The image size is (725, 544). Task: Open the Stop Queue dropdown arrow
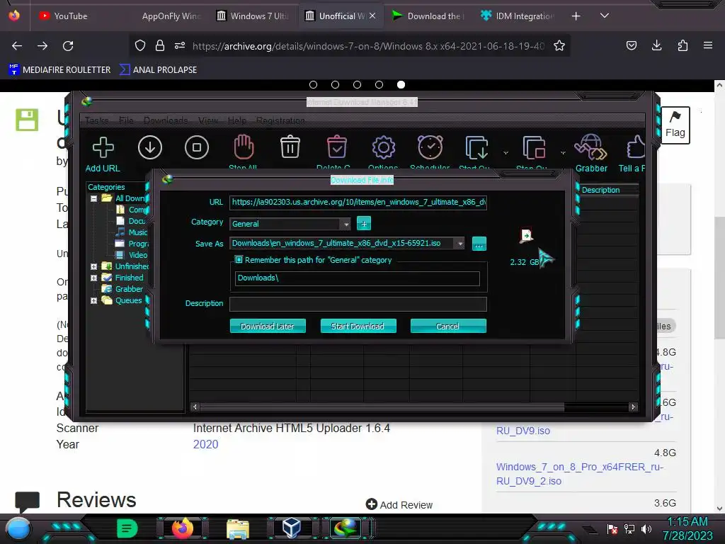point(563,153)
